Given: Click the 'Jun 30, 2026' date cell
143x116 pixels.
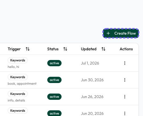Looking at the screenshot, I should (x=92, y=80).
